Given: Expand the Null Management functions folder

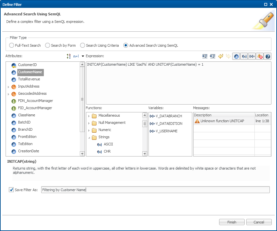Looking at the screenshot, I should [89, 123].
